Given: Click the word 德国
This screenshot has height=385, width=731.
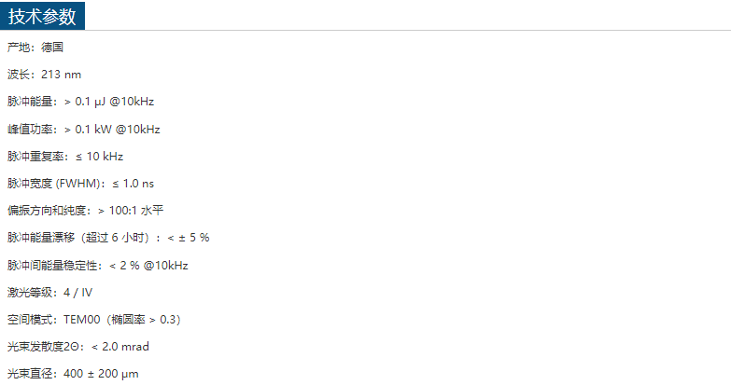Looking at the screenshot, I should pyautogui.click(x=52, y=47).
